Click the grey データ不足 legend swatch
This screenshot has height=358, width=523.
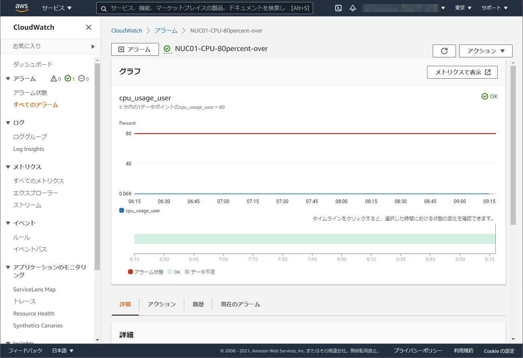coord(187,272)
